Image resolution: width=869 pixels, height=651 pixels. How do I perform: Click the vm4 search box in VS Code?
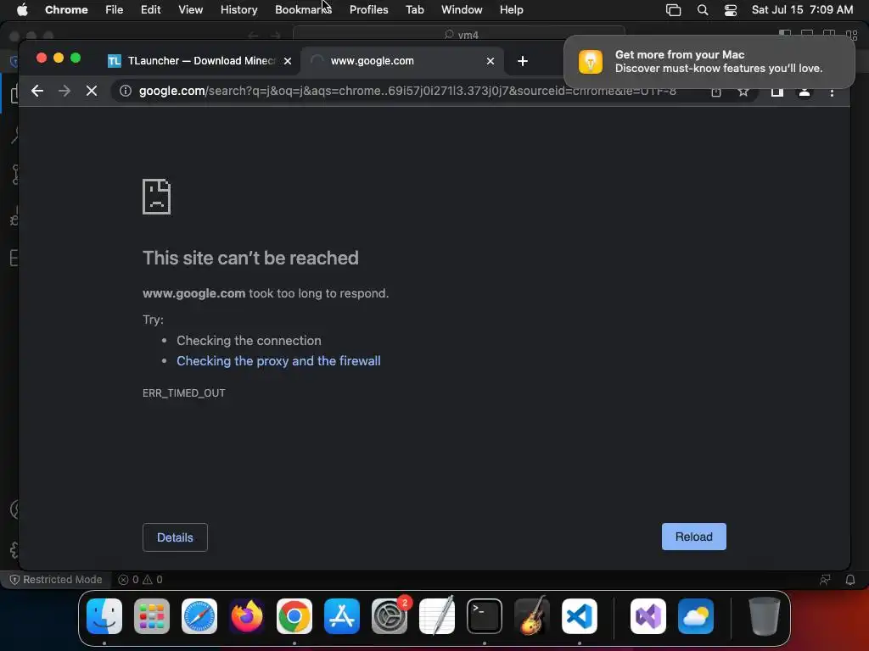(459, 35)
